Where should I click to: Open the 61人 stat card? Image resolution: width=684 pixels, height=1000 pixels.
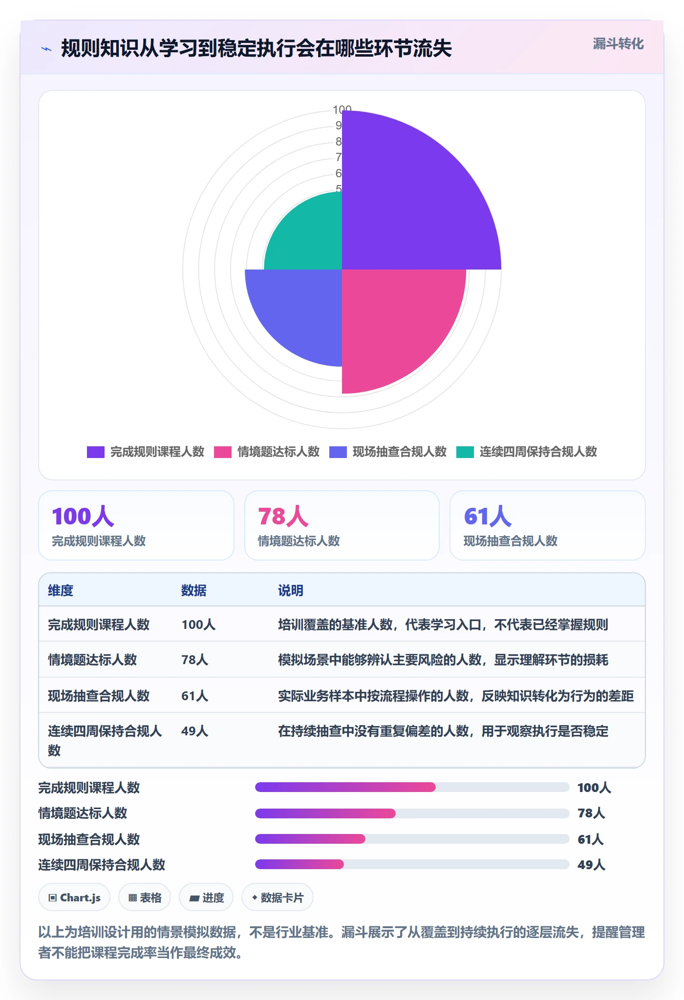pos(548,525)
